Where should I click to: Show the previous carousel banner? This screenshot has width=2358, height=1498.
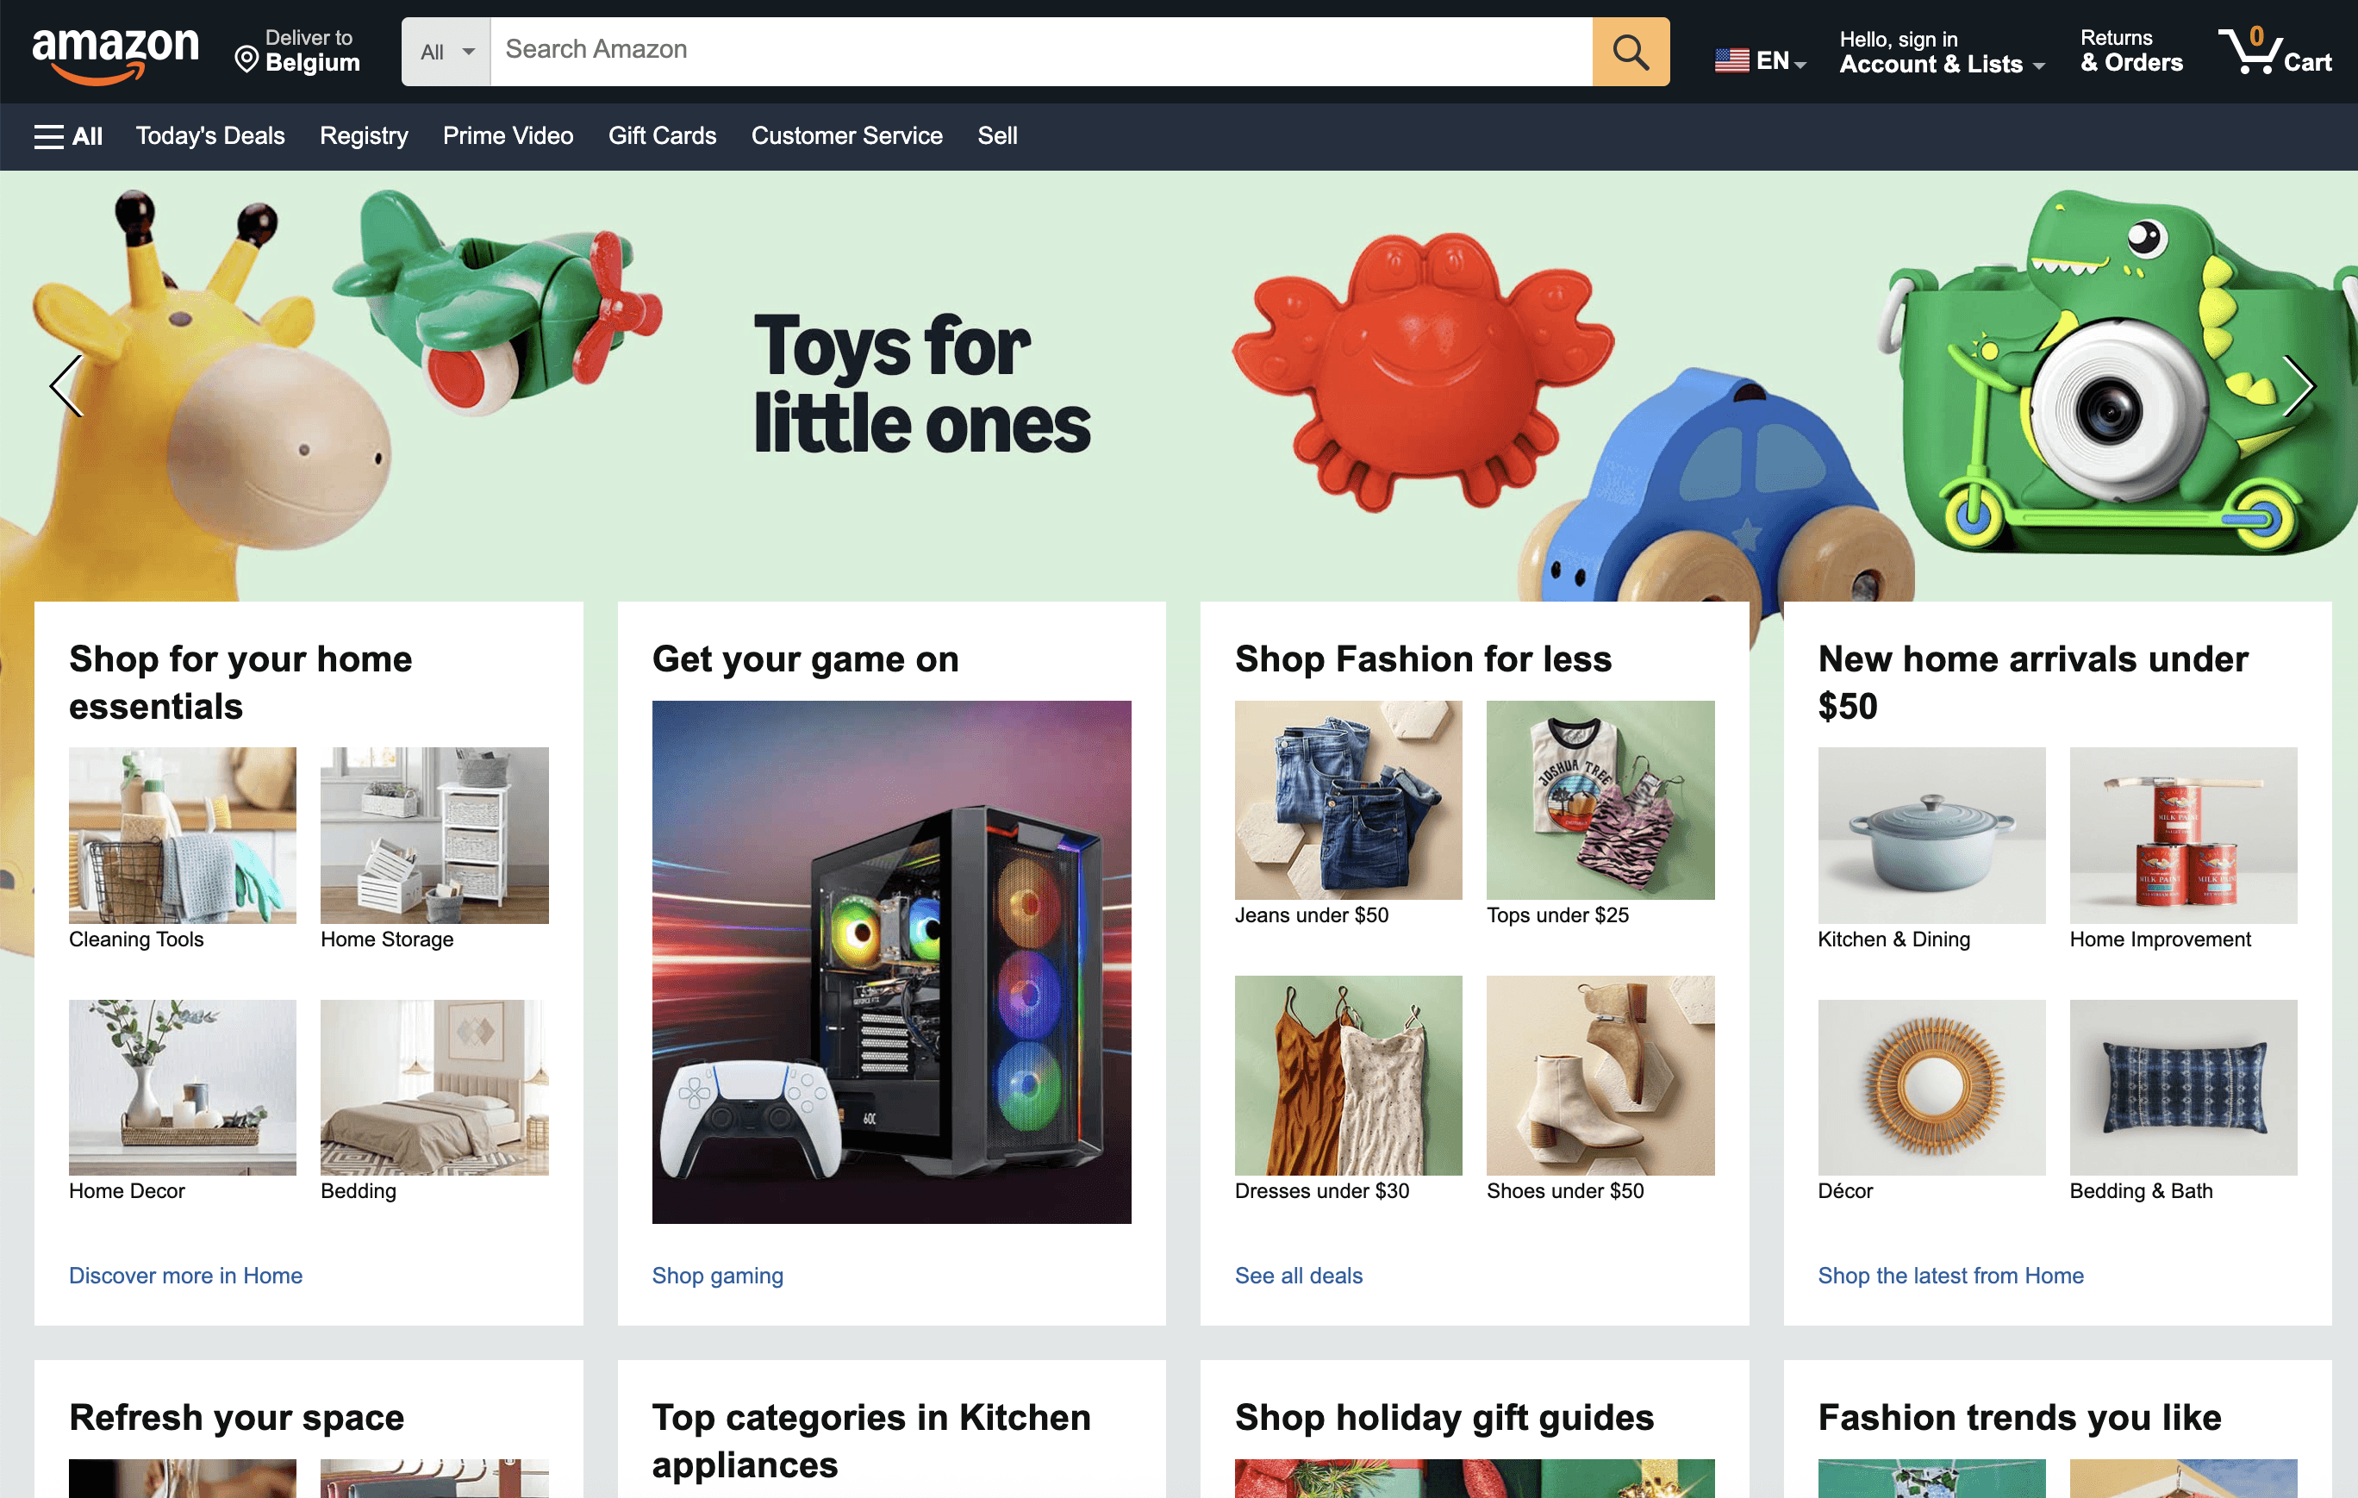66,386
